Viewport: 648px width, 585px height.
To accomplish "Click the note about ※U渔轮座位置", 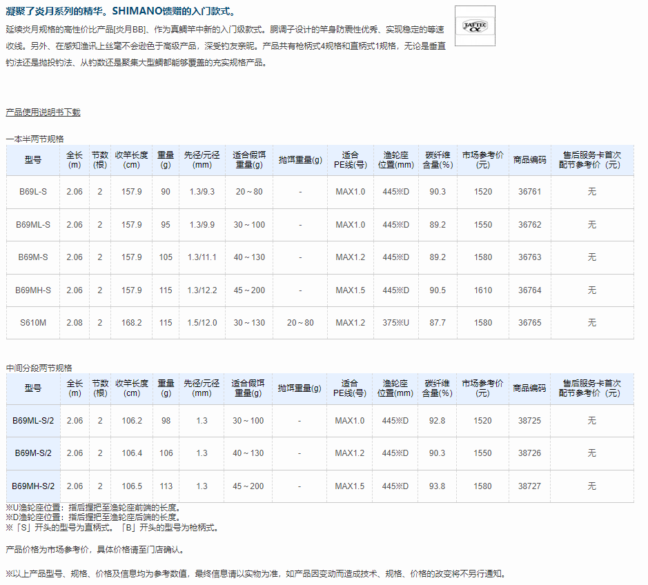I will tap(93, 507).
